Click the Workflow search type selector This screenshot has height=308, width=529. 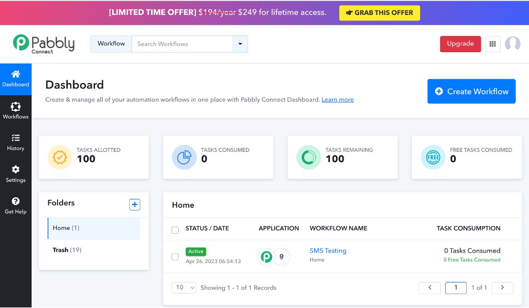tap(111, 44)
